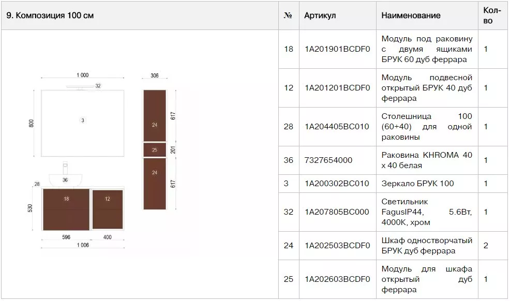Viewport: 510px width, 301px height.
Task: Click the washbasin labeled 36 in drawing
Action: [65, 180]
